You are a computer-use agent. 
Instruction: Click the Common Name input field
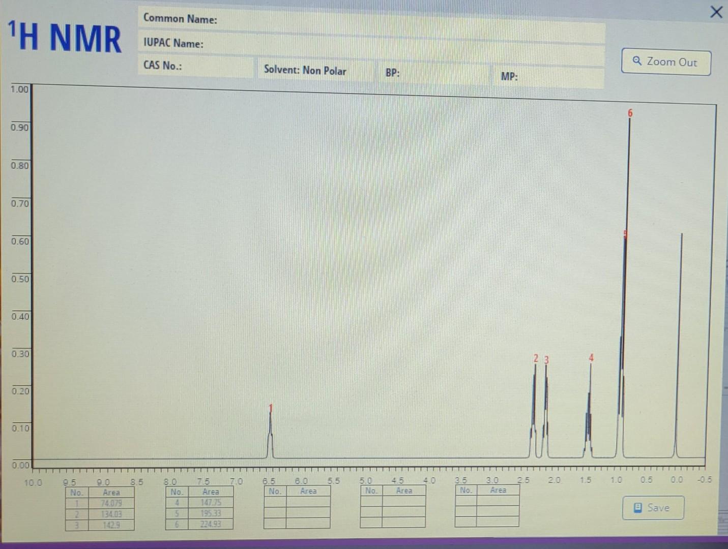356,19
